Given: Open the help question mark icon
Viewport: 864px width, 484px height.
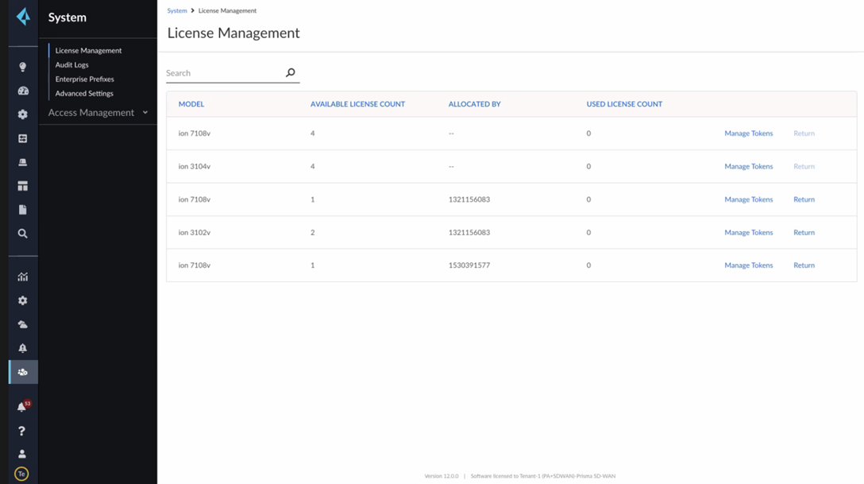Looking at the screenshot, I should click(22, 431).
